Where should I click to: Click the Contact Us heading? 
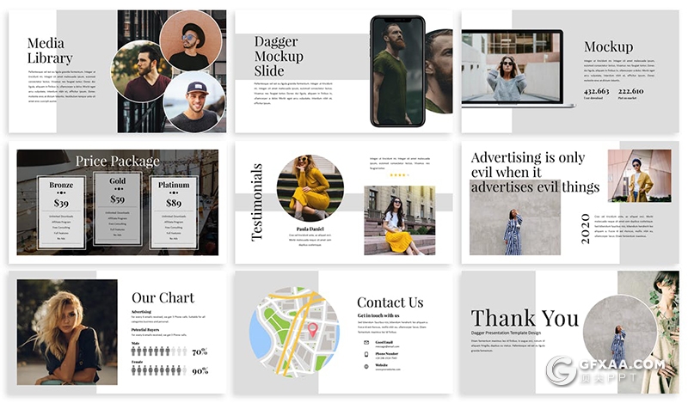pyautogui.click(x=390, y=302)
